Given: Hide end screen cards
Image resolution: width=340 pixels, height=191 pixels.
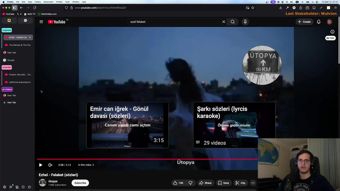Looking at the screenshot, I should [330, 38].
